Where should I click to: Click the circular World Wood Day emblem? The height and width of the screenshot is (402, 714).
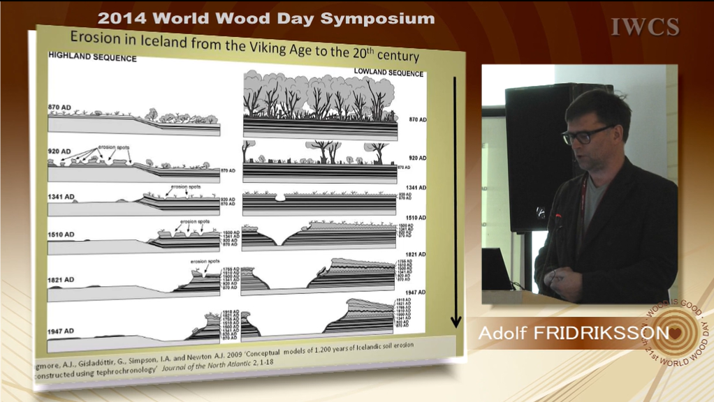coord(671,334)
